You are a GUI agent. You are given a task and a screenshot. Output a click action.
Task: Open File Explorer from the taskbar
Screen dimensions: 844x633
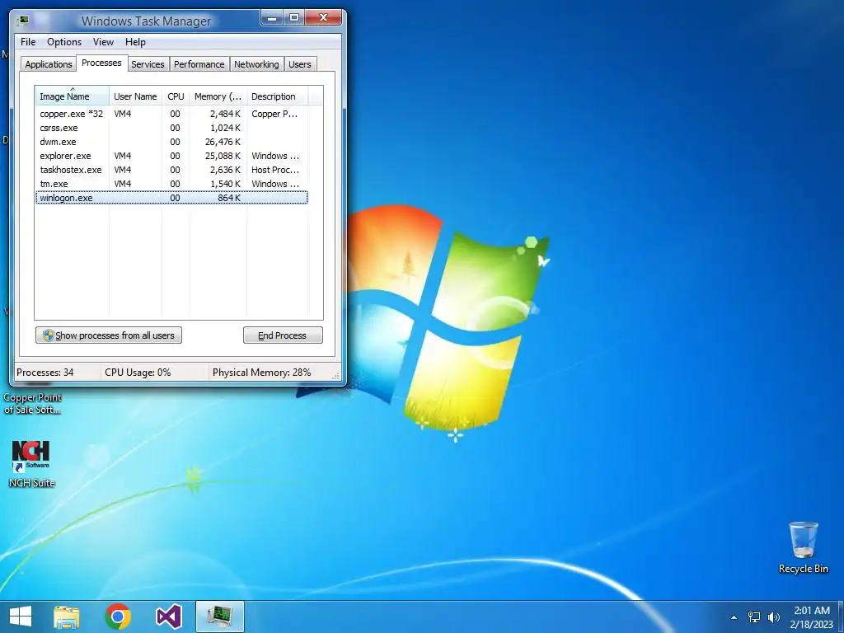67,617
